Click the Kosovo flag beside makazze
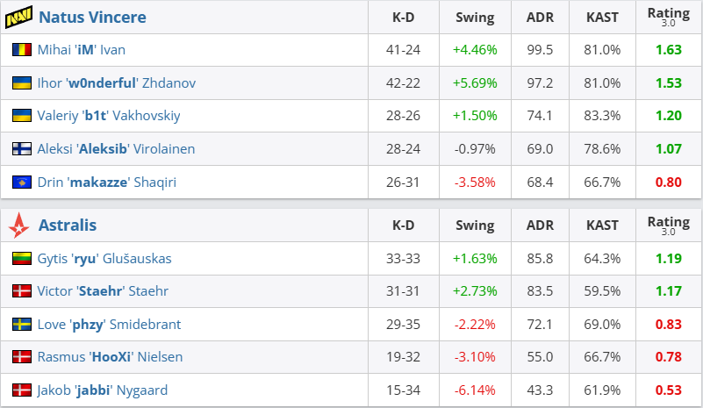 pos(22,183)
